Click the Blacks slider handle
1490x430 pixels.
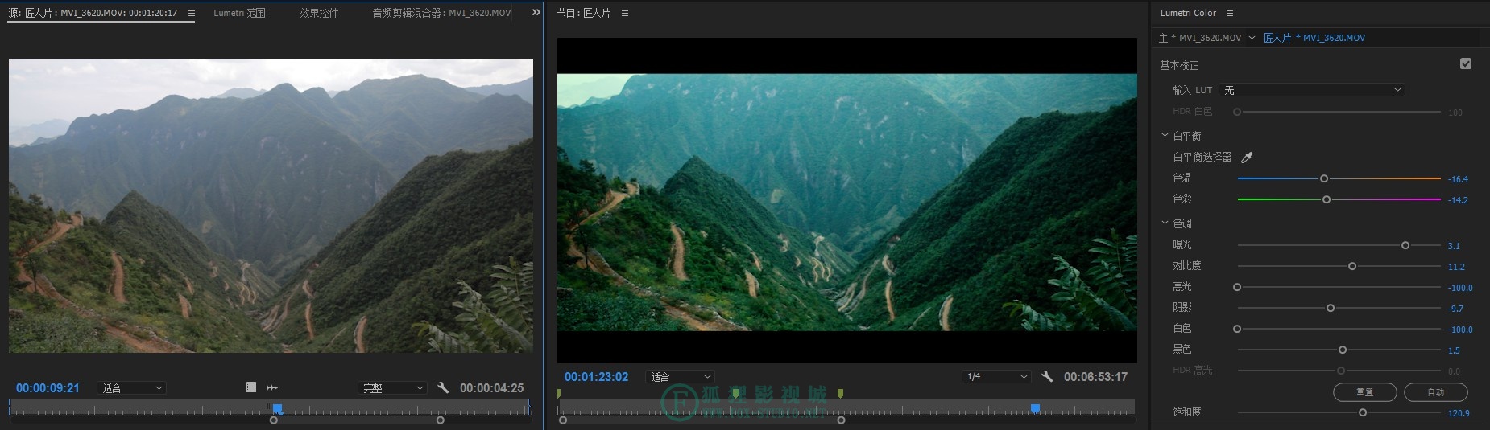click(1343, 350)
